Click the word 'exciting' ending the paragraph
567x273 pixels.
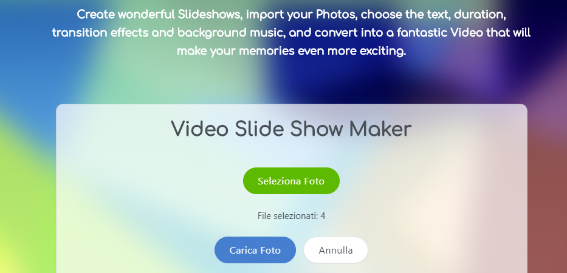click(383, 51)
